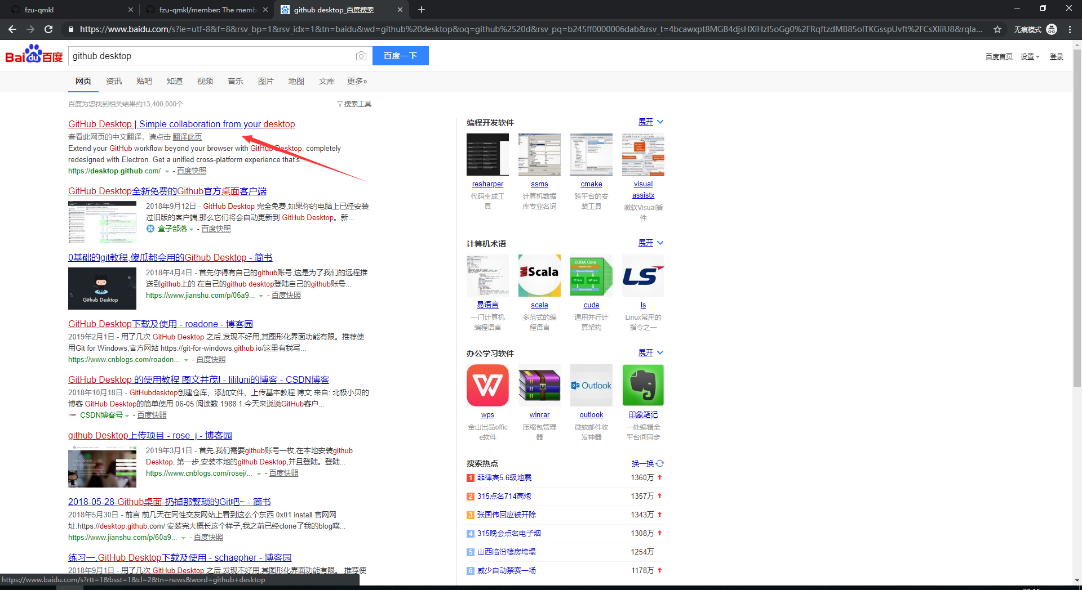Image resolution: width=1082 pixels, height=590 pixels.
Task: Click the Scala language icon
Action: click(539, 275)
